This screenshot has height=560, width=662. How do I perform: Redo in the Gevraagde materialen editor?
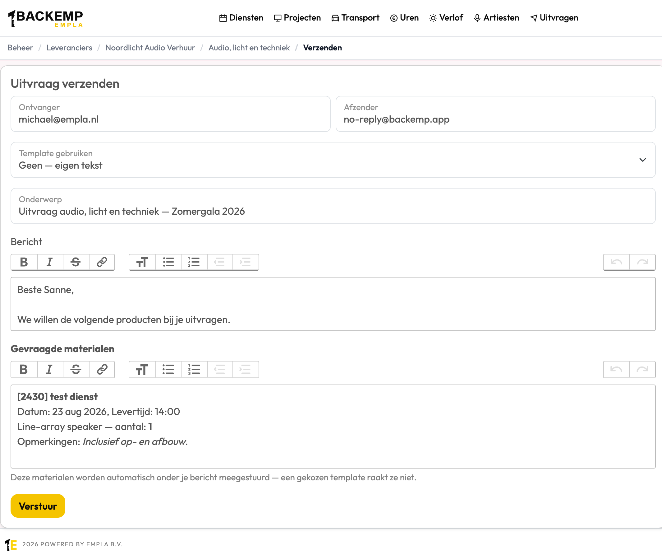click(x=642, y=370)
